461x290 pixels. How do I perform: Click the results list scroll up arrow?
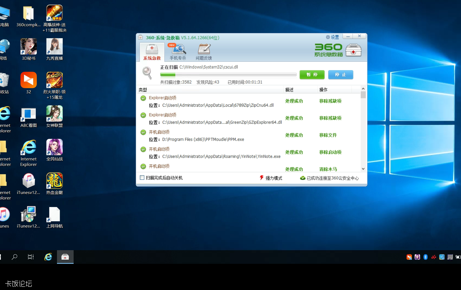pos(363,89)
